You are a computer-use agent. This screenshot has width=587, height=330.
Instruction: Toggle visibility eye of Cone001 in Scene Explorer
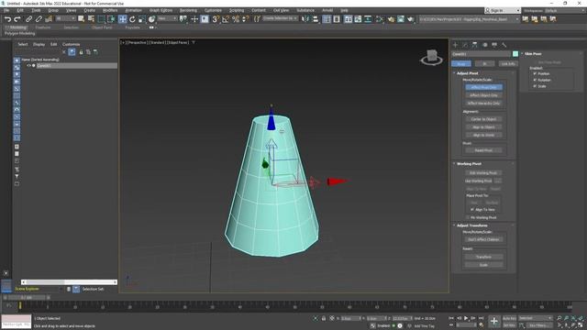click(x=28, y=65)
